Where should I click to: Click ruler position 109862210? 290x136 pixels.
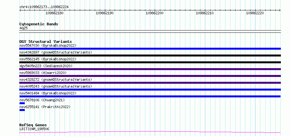tap(205, 13)
